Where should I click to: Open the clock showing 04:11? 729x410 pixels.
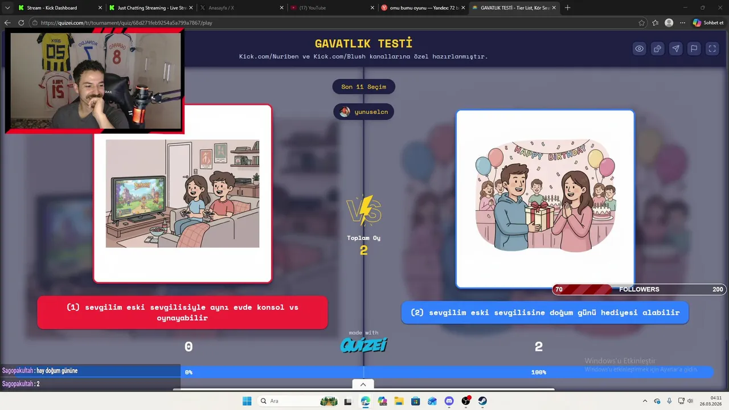tap(711, 401)
